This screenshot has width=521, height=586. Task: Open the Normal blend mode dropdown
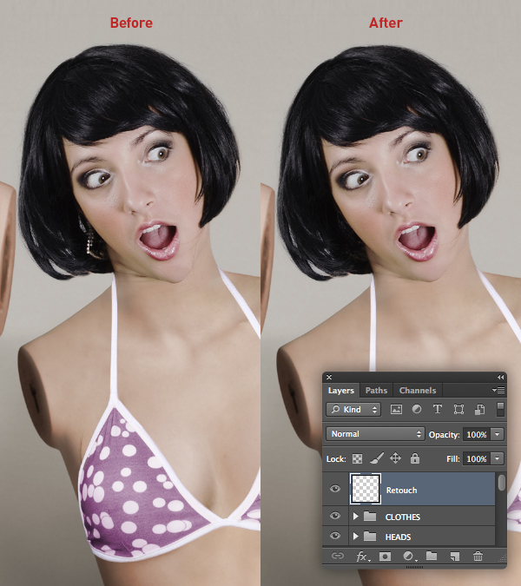point(375,434)
